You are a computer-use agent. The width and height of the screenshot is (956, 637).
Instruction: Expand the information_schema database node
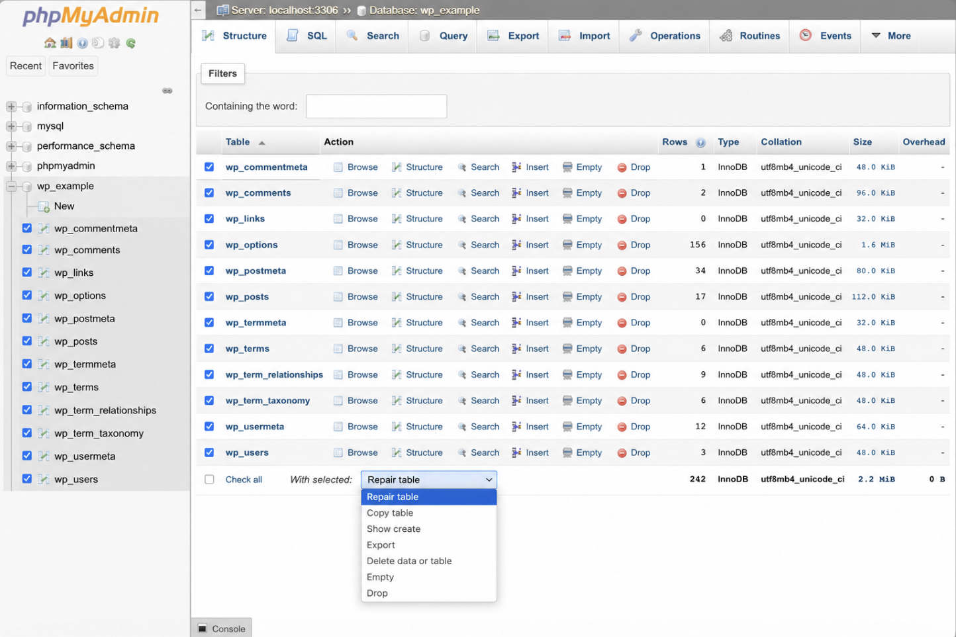click(x=11, y=106)
